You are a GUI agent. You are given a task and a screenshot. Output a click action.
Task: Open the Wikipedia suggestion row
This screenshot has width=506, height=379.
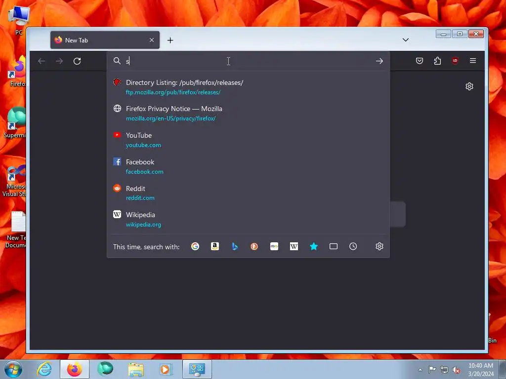[x=248, y=220]
